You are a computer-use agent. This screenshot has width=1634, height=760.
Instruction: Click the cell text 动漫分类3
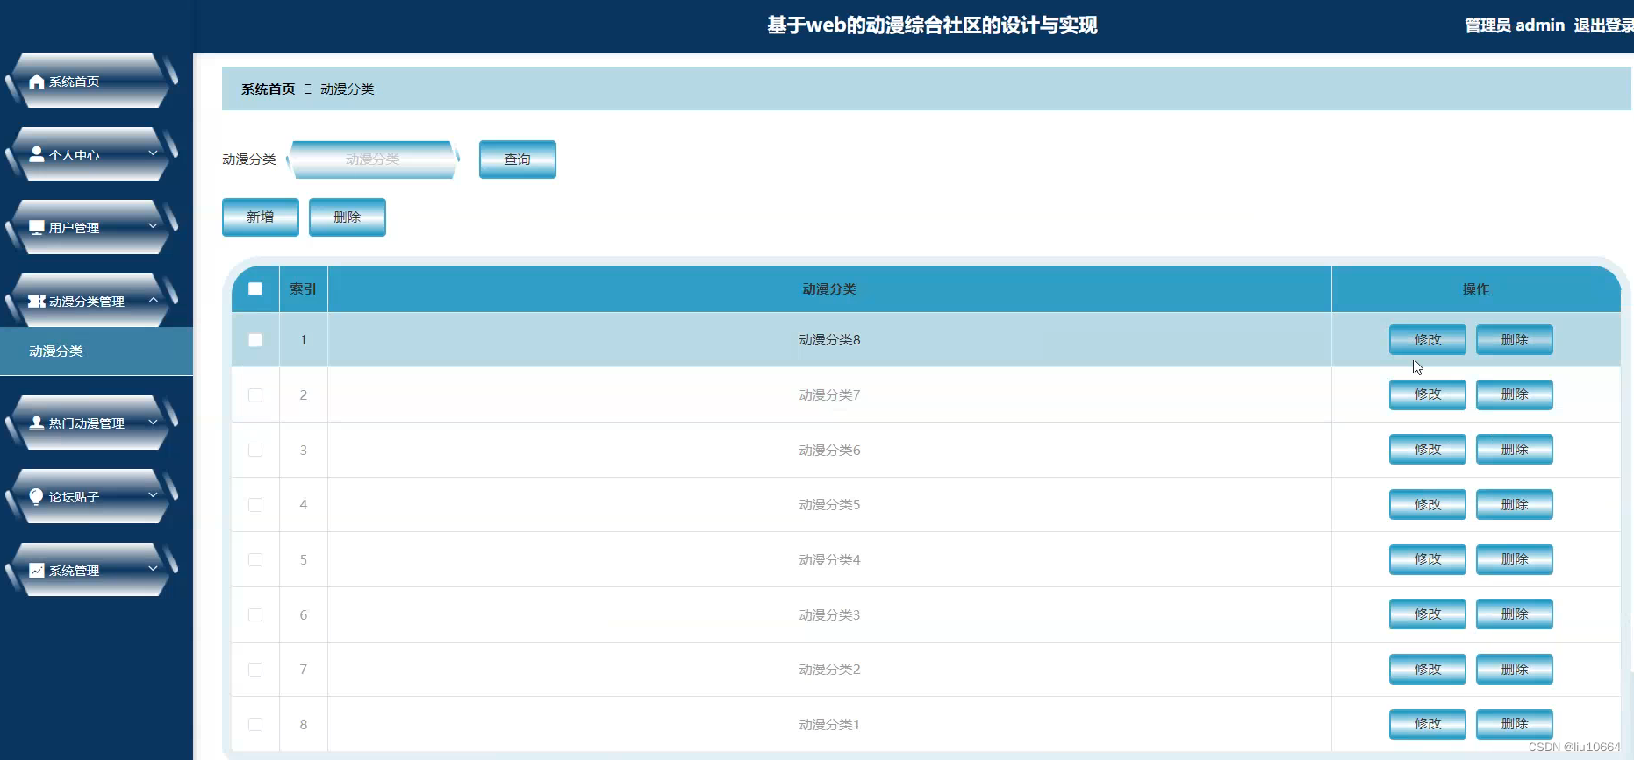click(829, 614)
